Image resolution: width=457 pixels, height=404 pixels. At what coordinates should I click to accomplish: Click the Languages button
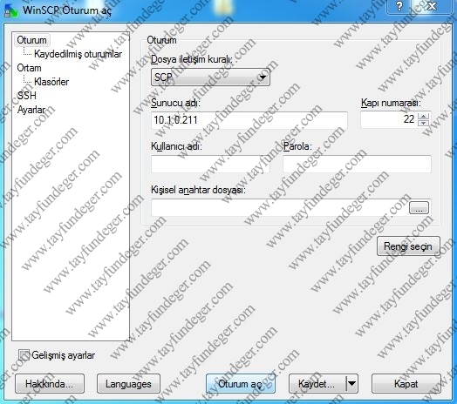click(x=128, y=384)
